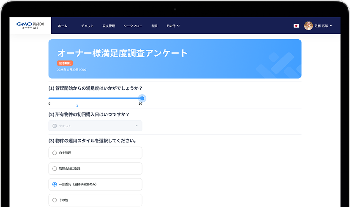
Task: Open the ホーム menu
Action: pos(63,26)
